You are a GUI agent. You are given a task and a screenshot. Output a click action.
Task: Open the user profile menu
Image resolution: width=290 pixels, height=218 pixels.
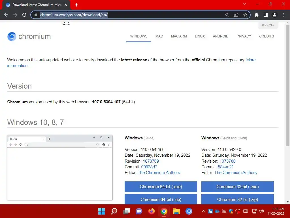(275, 15)
